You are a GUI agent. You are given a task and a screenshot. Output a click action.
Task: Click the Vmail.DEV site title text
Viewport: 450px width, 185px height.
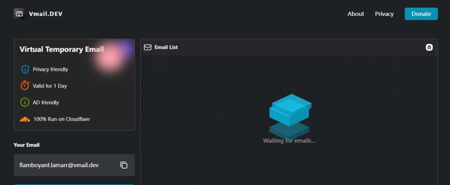pos(46,14)
